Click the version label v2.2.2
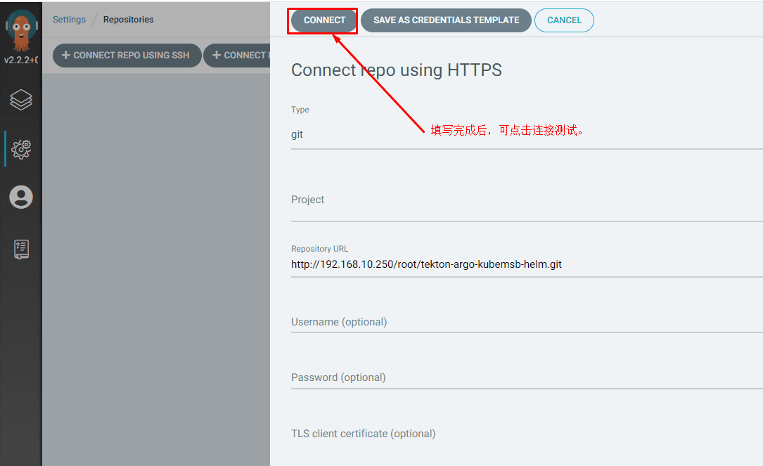763x466 pixels. pos(21,60)
